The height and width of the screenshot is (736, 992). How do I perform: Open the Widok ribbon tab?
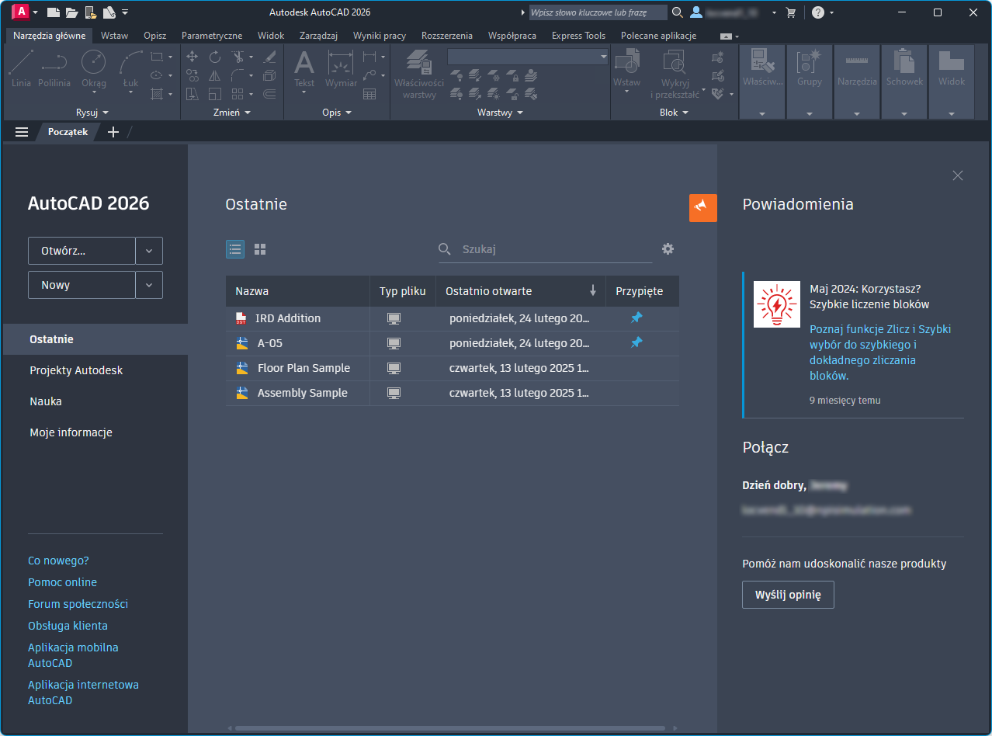[271, 36]
